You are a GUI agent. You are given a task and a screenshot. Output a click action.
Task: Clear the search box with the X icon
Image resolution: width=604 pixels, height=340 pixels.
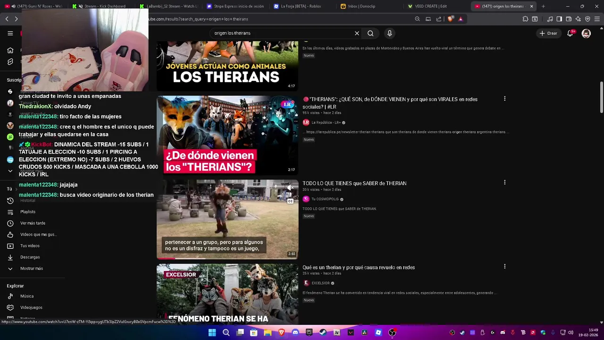[x=357, y=33]
